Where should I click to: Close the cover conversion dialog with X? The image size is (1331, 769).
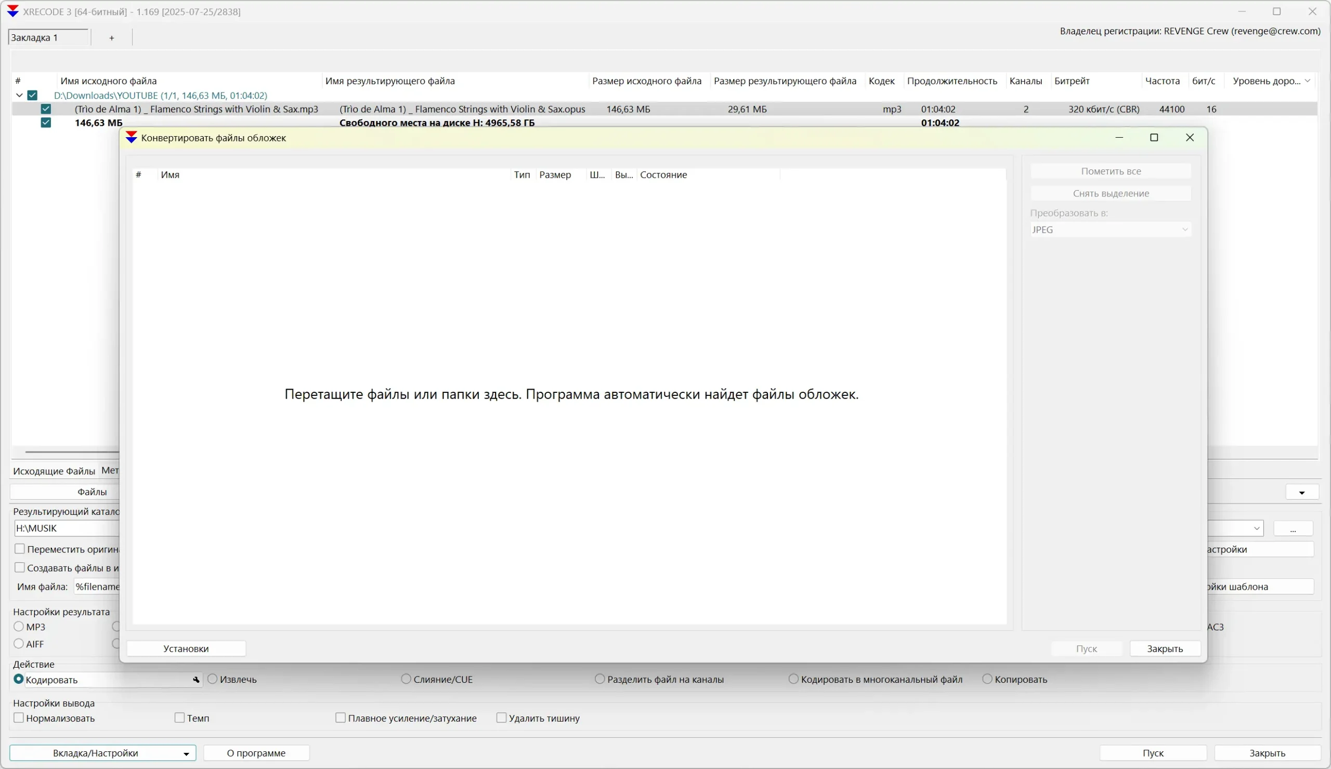[1190, 138]
